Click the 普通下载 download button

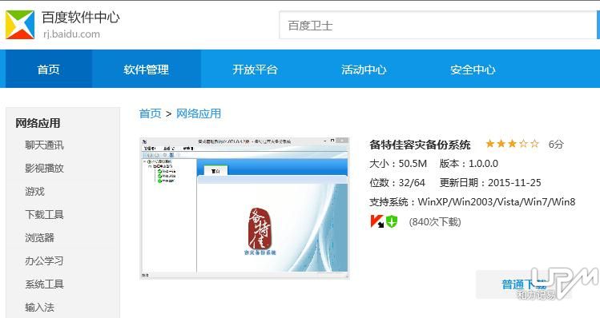pos(524,284)
